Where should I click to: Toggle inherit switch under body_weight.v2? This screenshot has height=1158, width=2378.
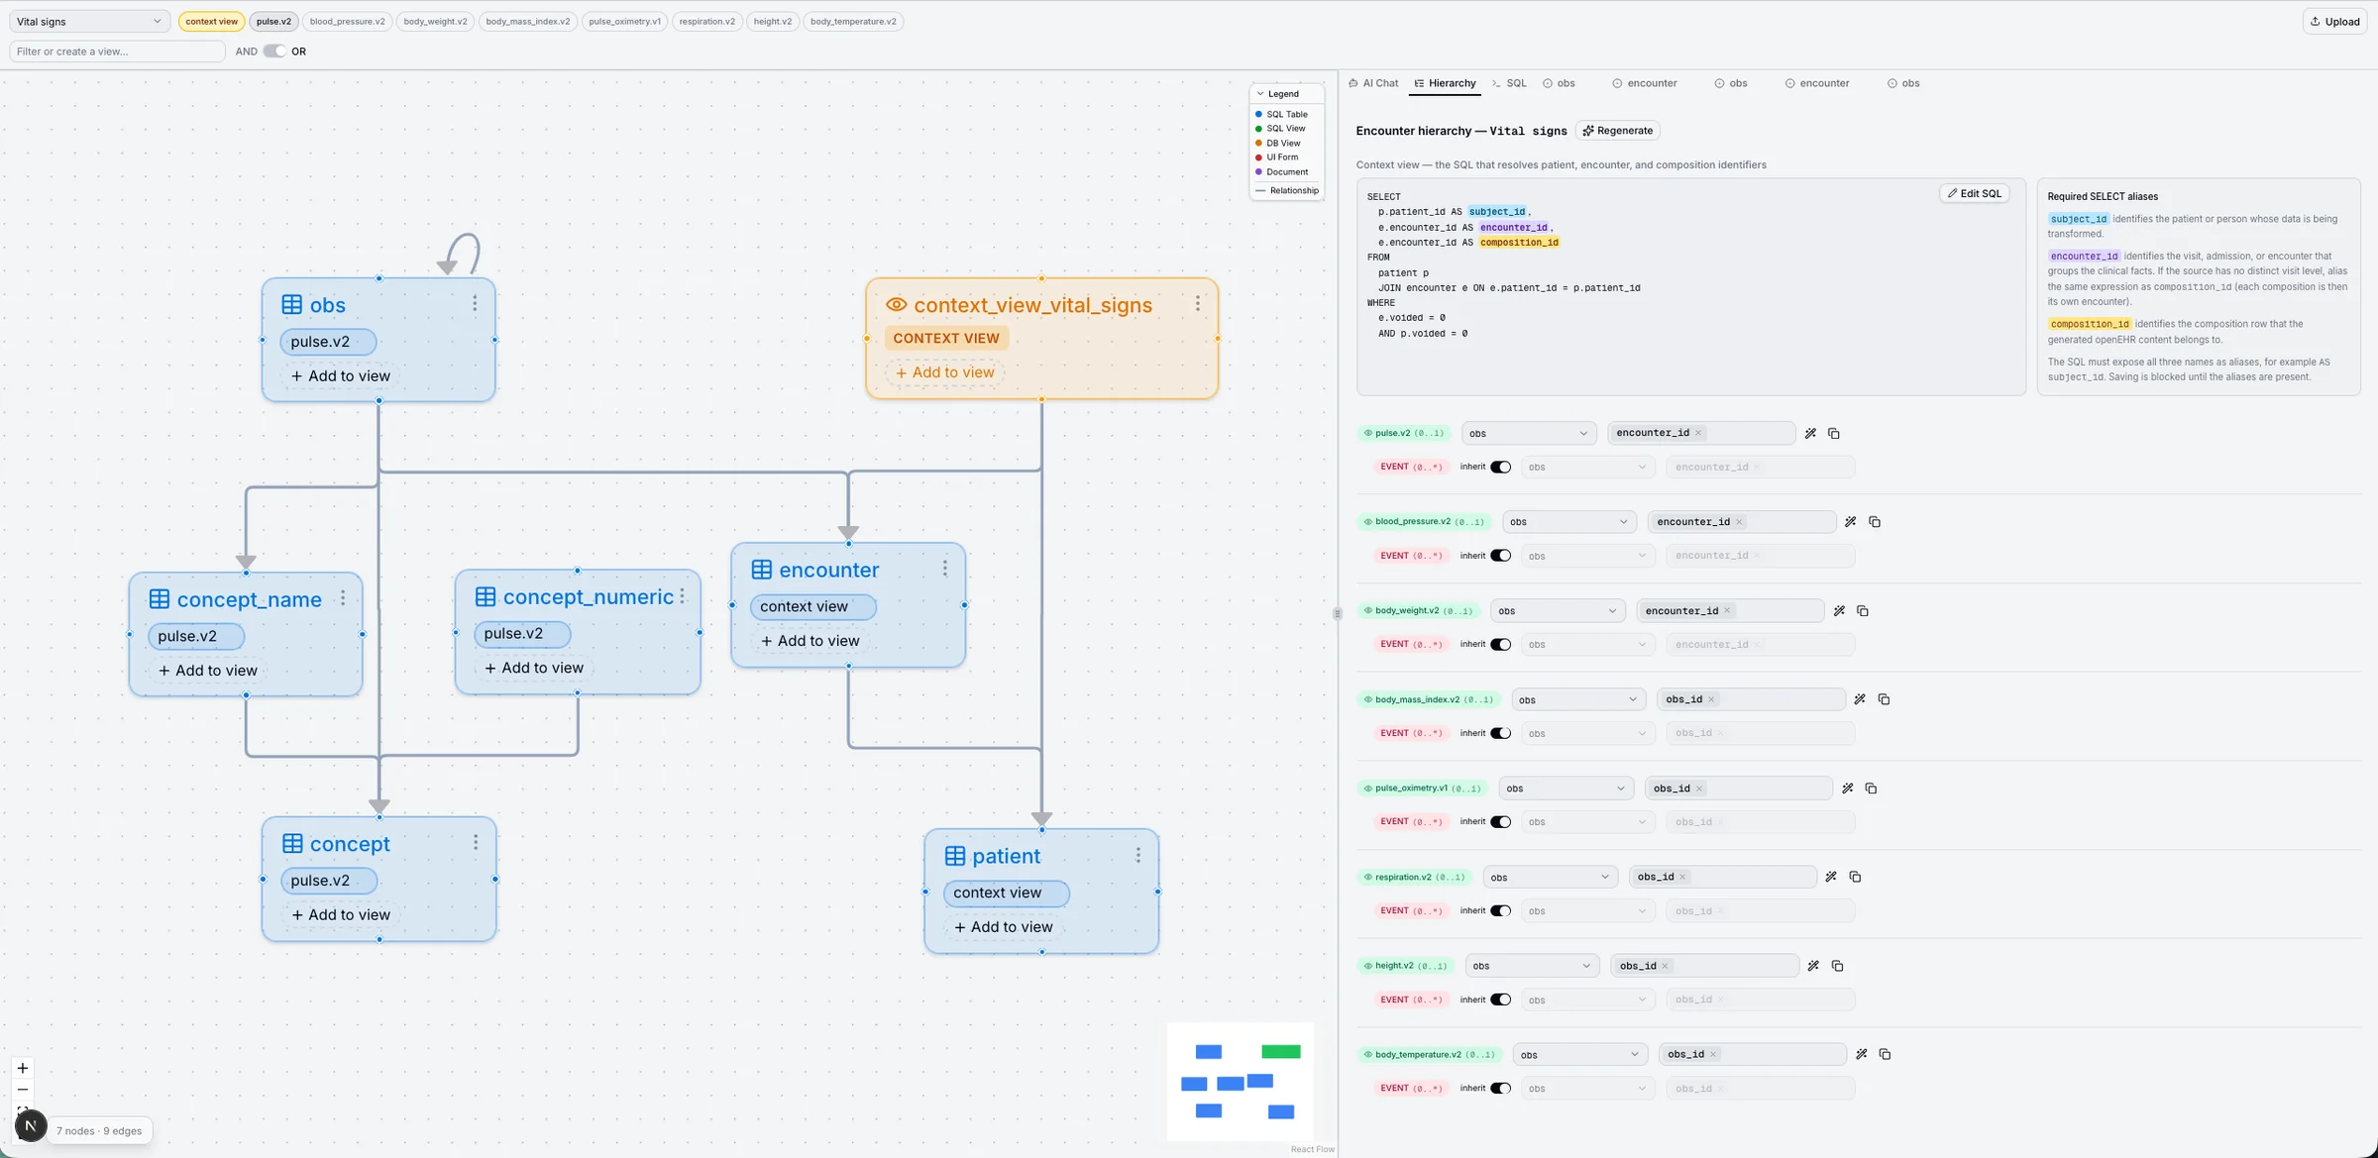click(x=1501, y=645)
